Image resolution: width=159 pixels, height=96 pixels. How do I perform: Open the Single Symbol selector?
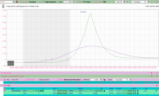48,80
